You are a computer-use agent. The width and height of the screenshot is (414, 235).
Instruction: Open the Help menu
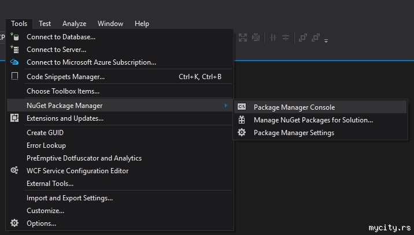[142, 24]
